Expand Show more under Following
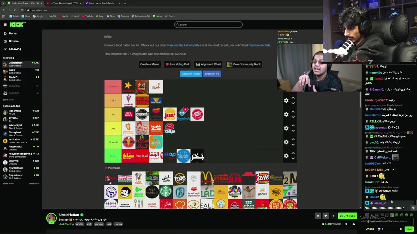417x234 pixels. (x=8, y=100)
